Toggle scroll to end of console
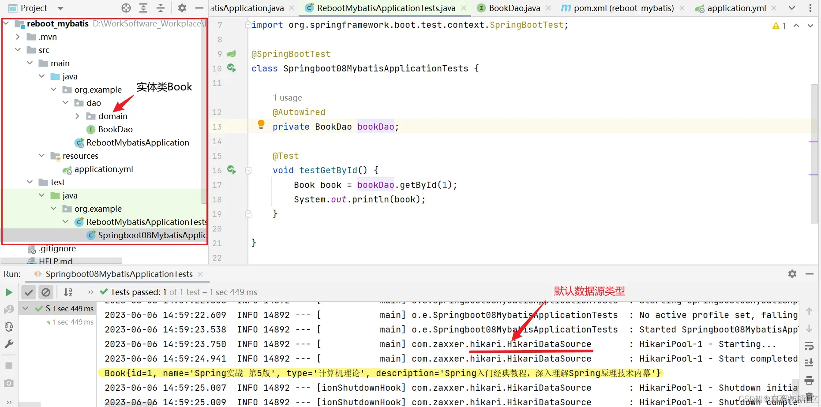This screenshot has height=407, width=821. (809, 363)
